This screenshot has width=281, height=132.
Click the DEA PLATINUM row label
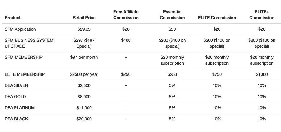pos(20,108)
